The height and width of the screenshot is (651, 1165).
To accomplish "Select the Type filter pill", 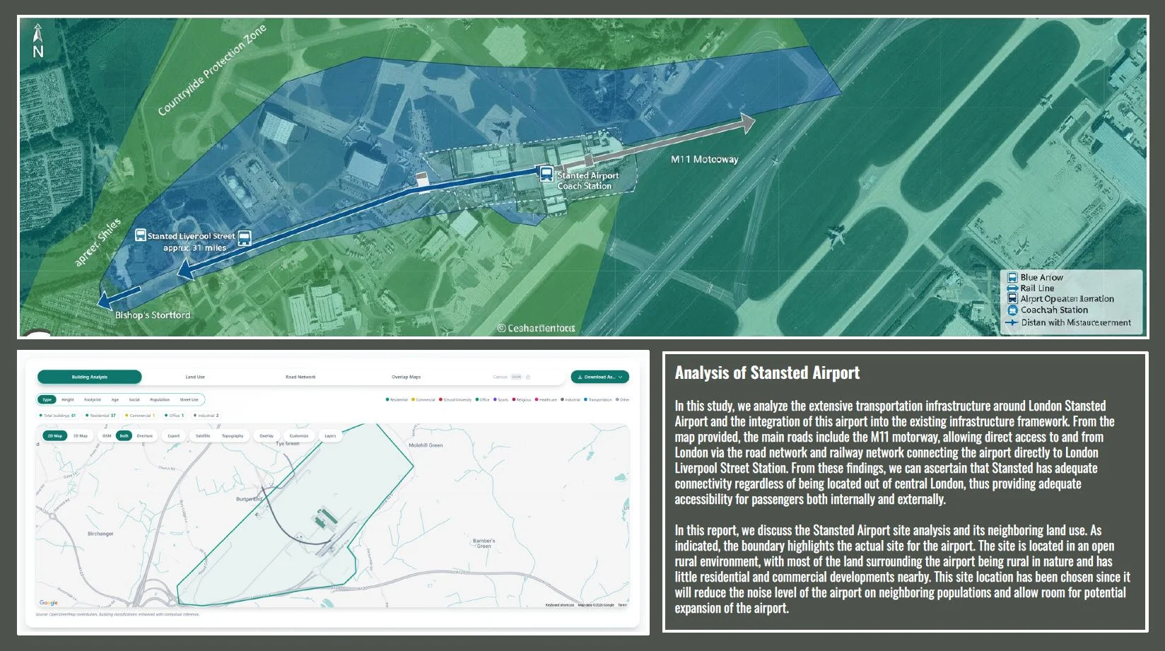I will click(47, 399).
